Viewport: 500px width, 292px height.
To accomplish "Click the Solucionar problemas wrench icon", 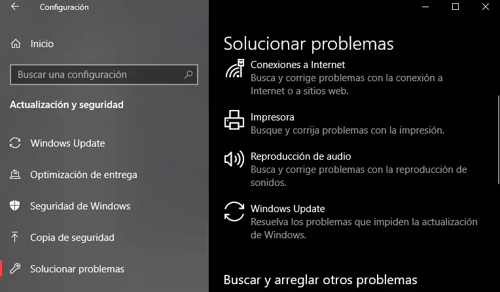I will (x=16, y=269).
